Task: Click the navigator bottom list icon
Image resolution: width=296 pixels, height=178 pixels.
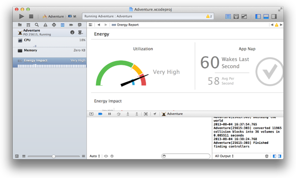Action: tap(24, 156)
